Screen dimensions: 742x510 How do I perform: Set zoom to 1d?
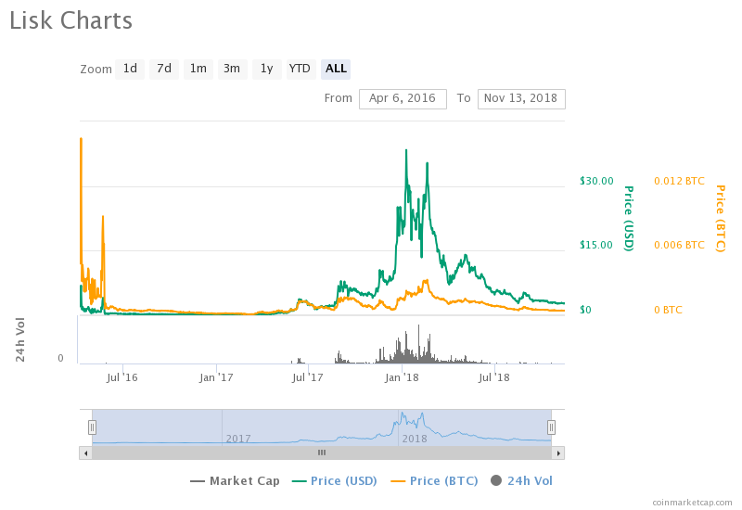point(130,69)
